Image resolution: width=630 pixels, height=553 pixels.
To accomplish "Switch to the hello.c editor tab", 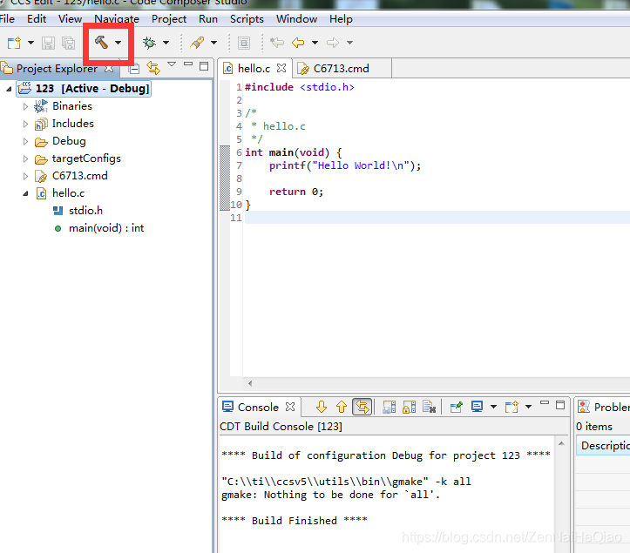I will (x=254, y=69).
